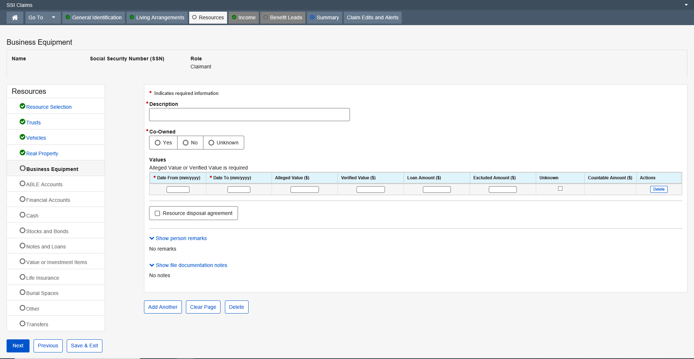
Task: Click green checkmark icon beside Vehicles
Action: pyautogui.click(x=22, y=137)
